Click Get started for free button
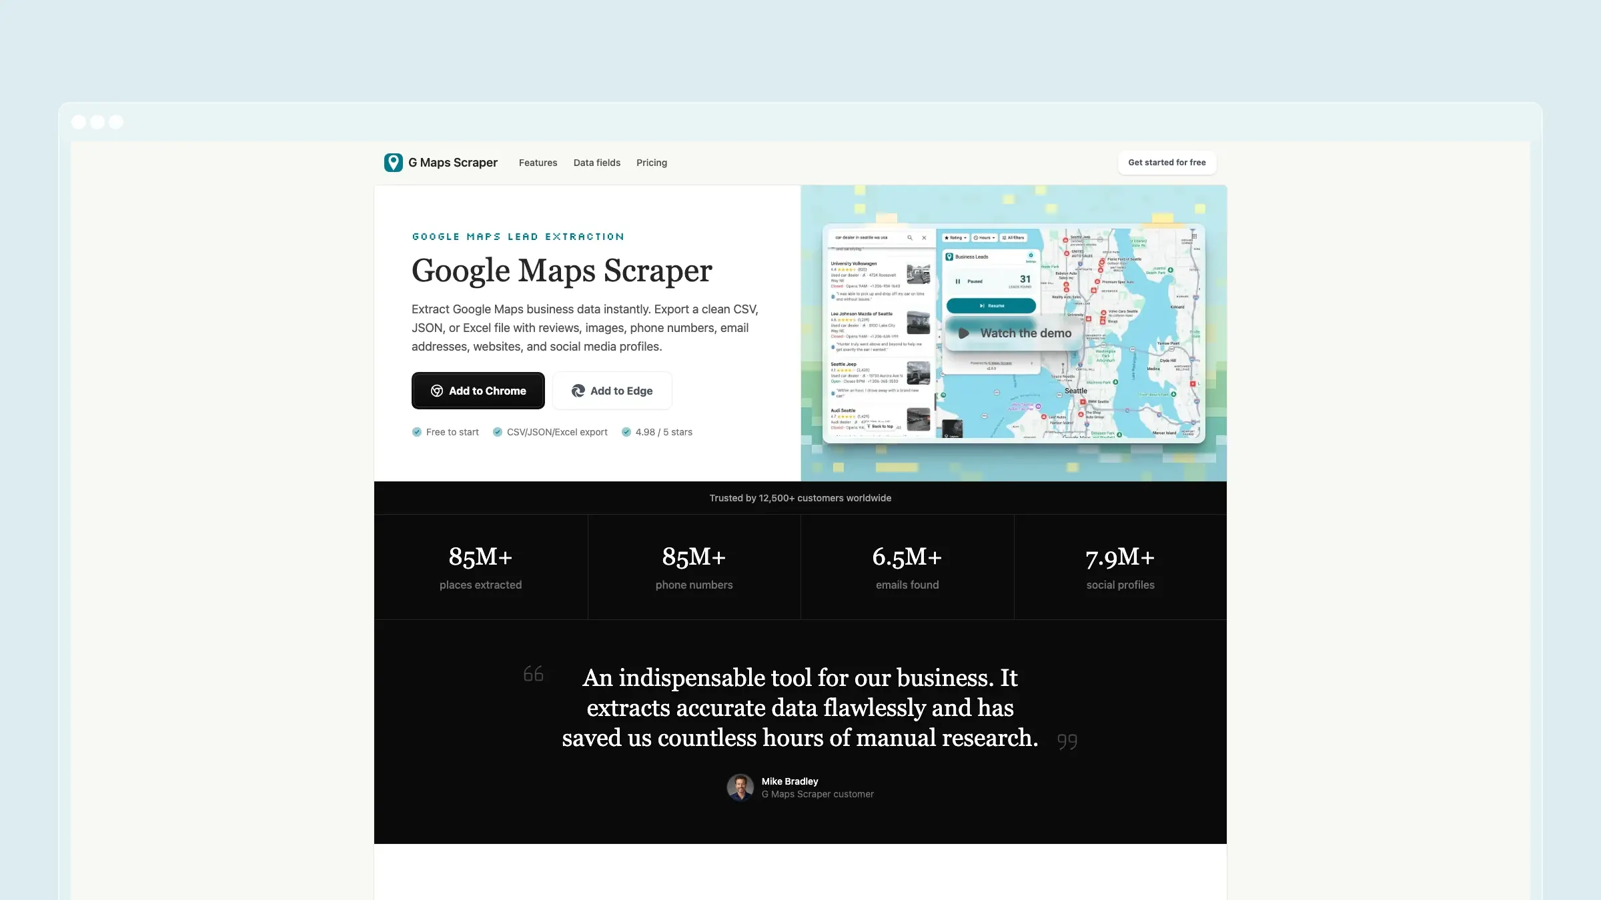 click(1167, 163)
